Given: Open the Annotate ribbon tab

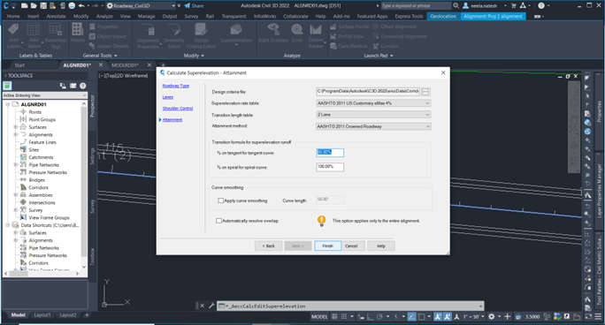Looking at the screenshot, I should (x=56, y=16).
